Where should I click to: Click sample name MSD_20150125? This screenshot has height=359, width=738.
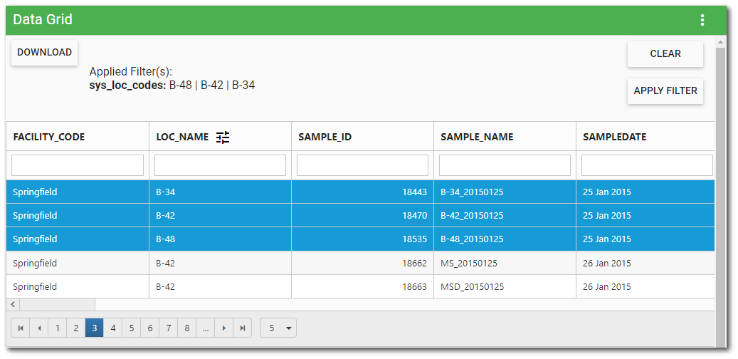tap(472, 286)
